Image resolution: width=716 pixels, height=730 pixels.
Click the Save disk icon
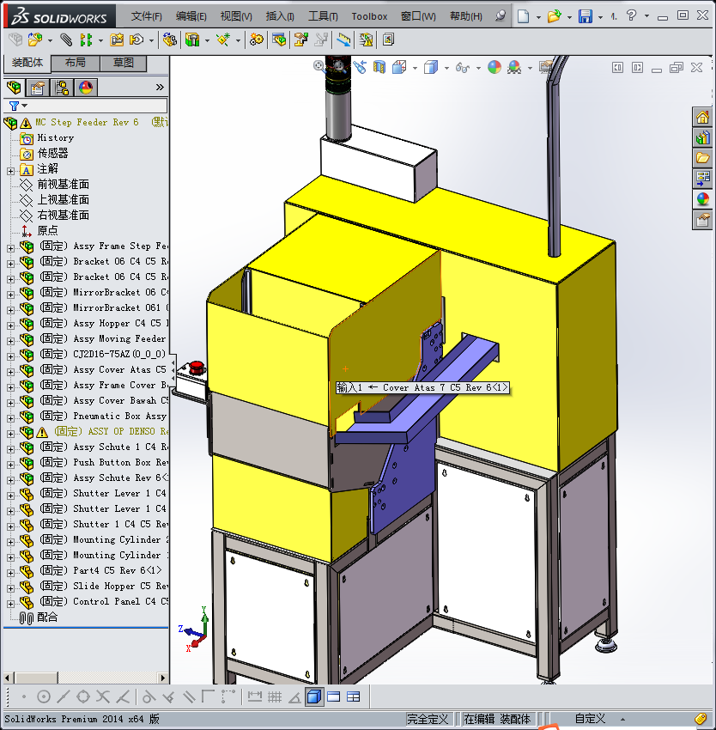585,16
